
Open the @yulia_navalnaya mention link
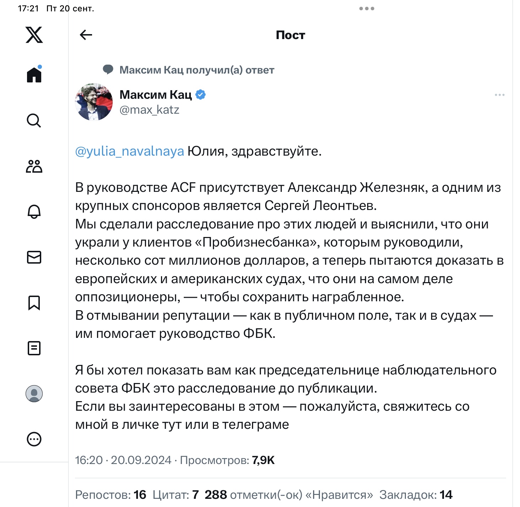pyautogui.click(x=129, y=151)
